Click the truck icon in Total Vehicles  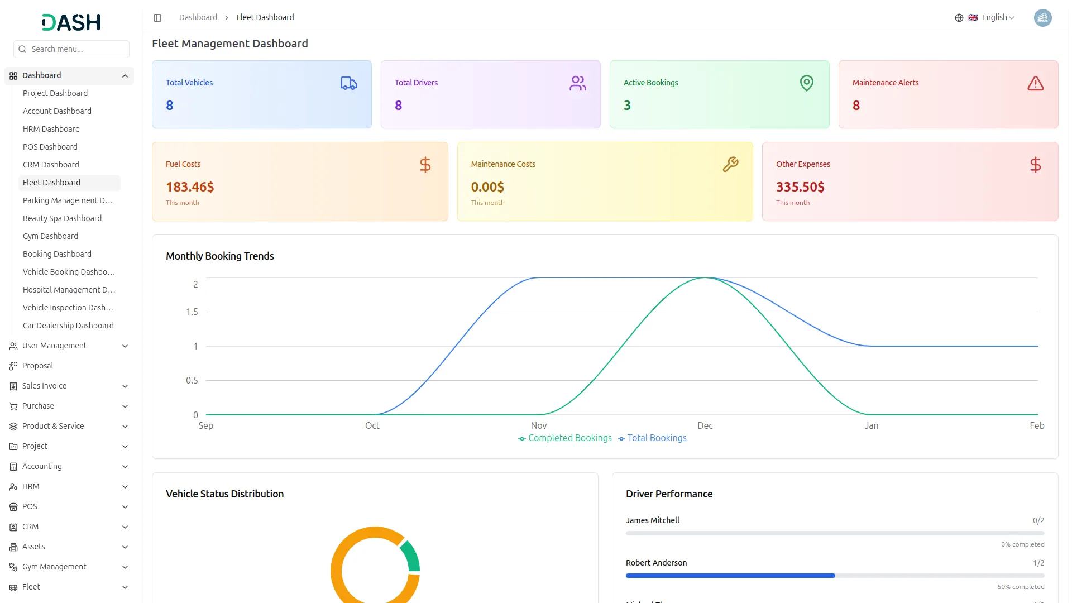(349, 83)
